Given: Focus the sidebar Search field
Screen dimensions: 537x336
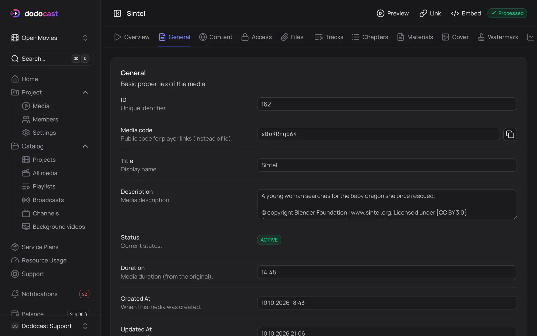Looking at the screenshot, I should (50, 59).
